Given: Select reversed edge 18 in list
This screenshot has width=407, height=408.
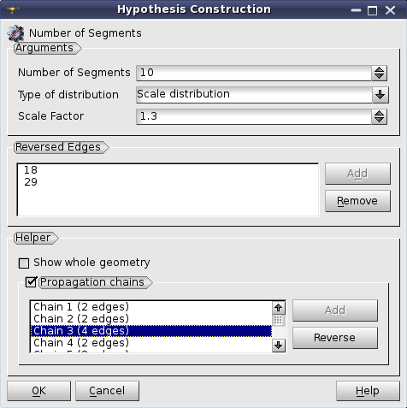Looking at the screenshot, I should click(x=31, y=170).
